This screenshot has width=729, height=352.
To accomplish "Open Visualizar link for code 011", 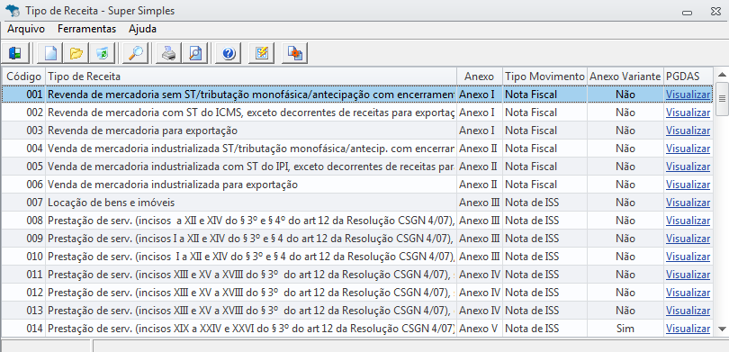I will 688,275.
